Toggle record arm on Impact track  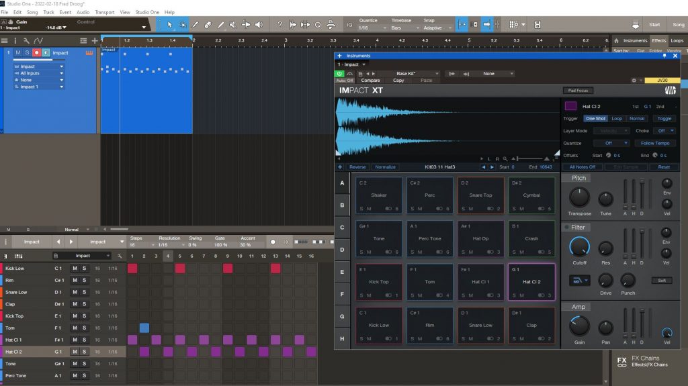click(x=37, y=52)
